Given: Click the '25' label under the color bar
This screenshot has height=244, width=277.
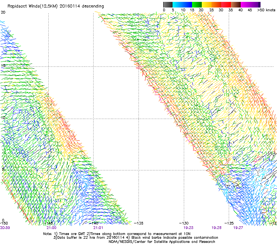Looking at the screenshot, I should pyautogui.click(x=211, y=10).
